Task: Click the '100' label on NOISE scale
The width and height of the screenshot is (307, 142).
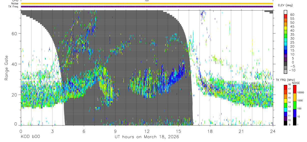Action: click(299, 109)
